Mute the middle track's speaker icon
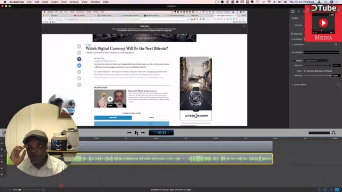This screenshot has height=192, width=342. pyautogui.click(x=2, y=162)
